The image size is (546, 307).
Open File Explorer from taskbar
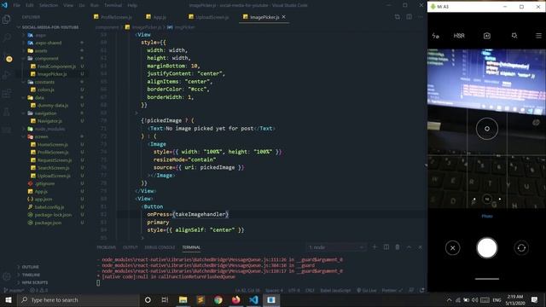pyautogui.click(x=183, y=299)
